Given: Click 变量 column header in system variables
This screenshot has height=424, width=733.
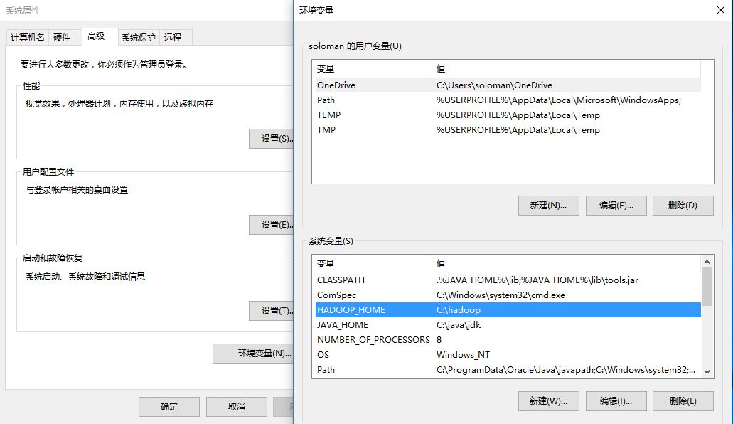Looking at the screenshot, I should tap(372, 263).
